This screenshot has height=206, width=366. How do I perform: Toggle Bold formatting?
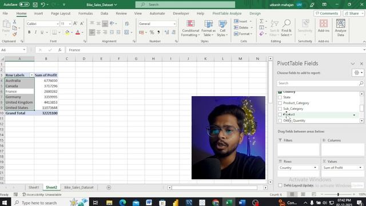tap(29, 32)
